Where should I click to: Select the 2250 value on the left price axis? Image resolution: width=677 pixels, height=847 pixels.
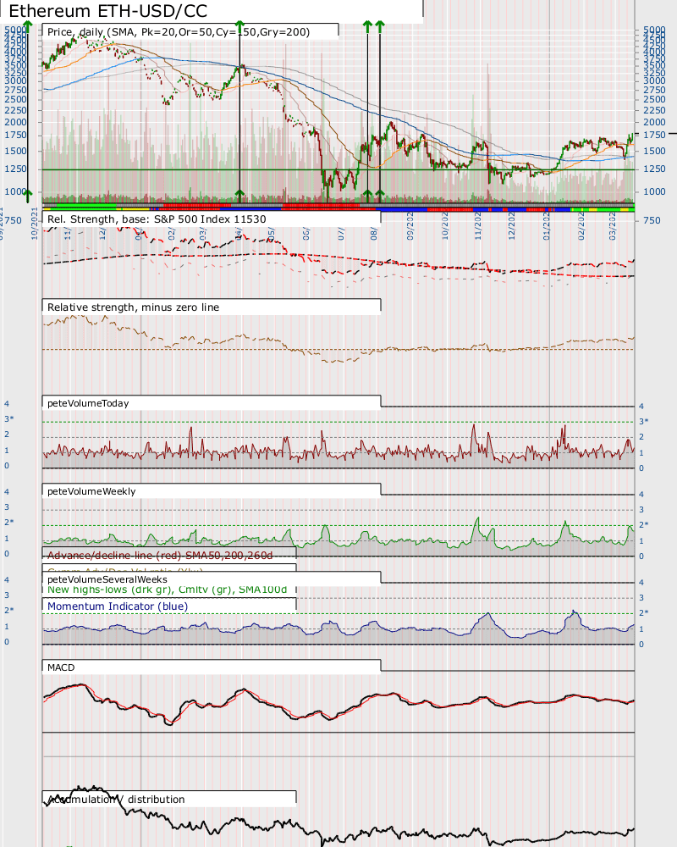point(16,110)
